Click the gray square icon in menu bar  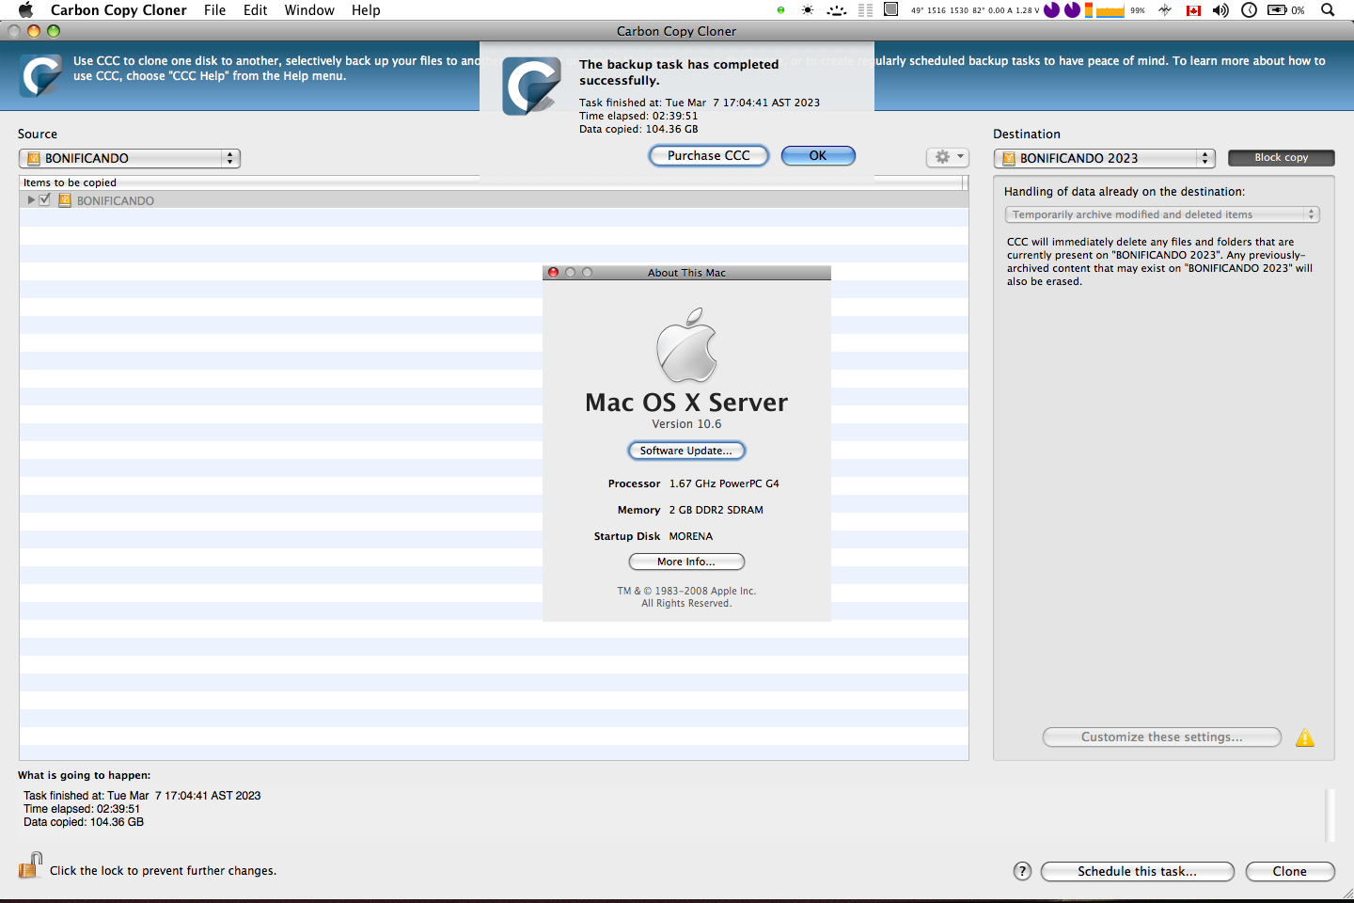coord(890,9)
